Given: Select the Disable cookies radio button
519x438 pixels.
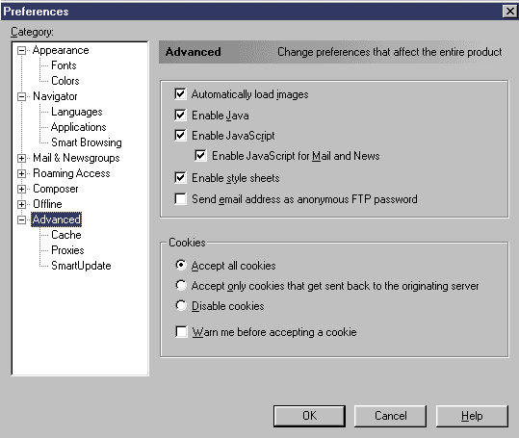Looking at the screenshot, I should (x=181, y=306).
